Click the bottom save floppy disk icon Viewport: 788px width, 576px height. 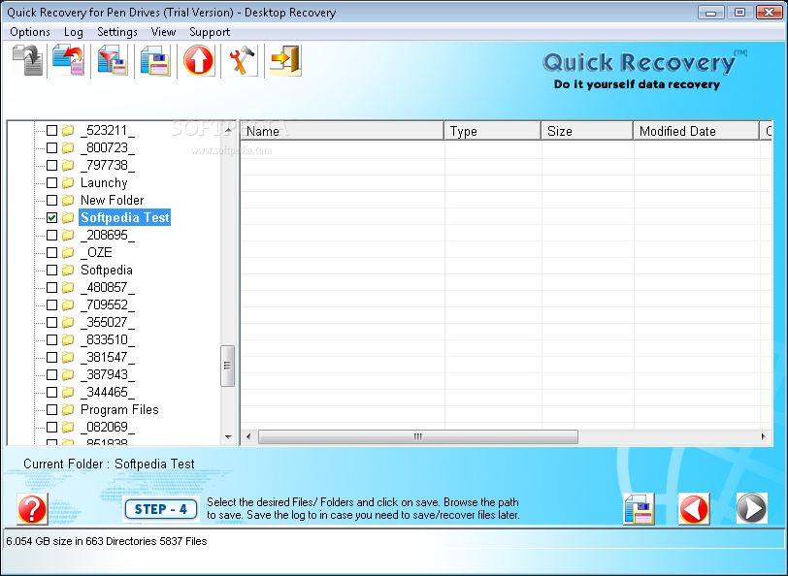click(639, 509)
